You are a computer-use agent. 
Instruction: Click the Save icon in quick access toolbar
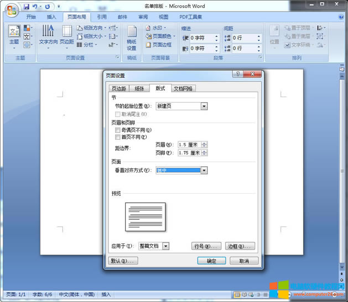coord(26,7)
